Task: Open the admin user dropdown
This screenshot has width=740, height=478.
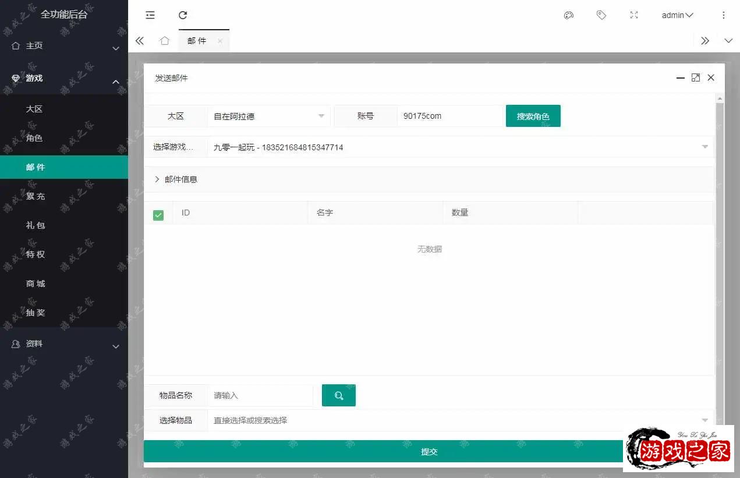Action: pyautogui.click(x=677, y=15)
